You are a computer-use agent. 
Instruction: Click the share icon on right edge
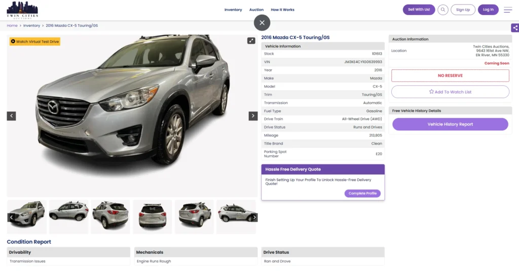point(515,28)
